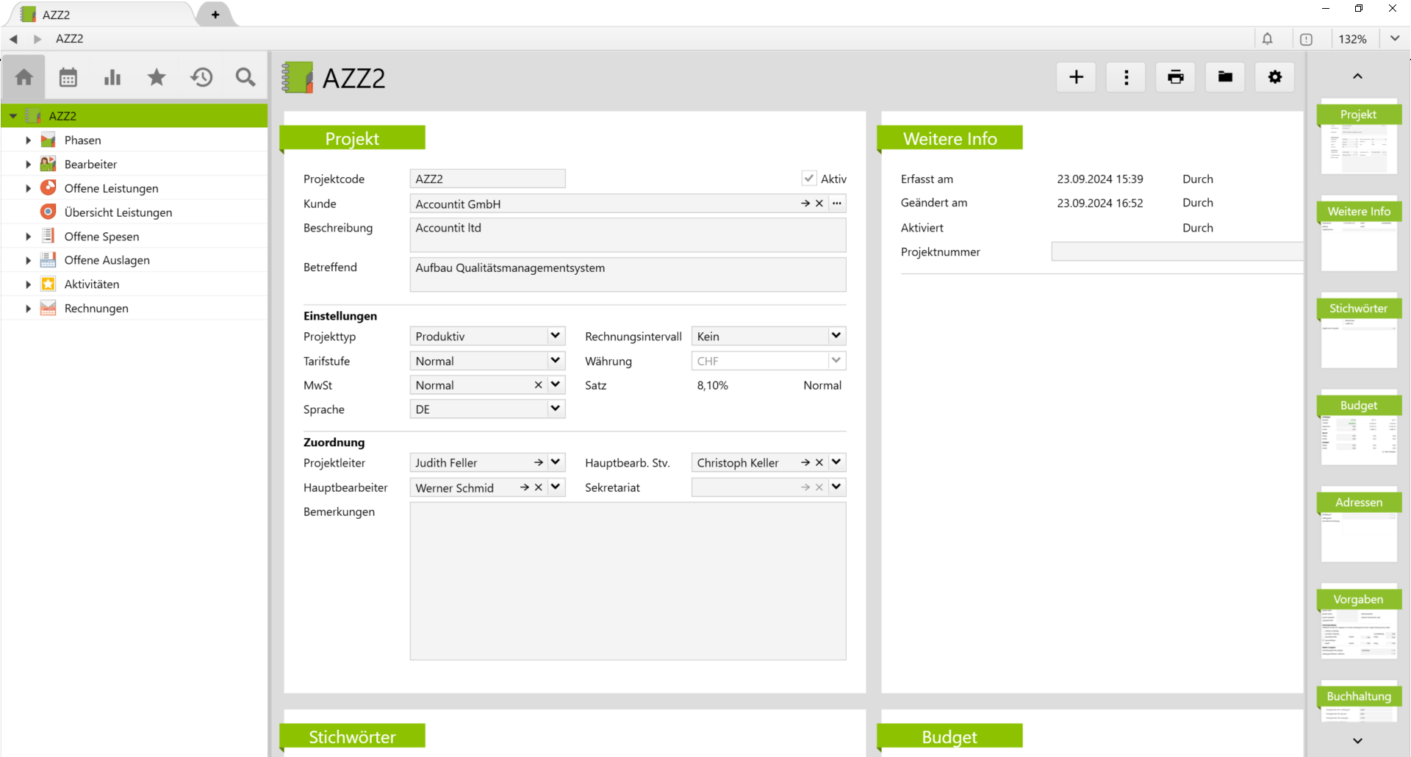Click into the Bemerkungen text area
This screenshot has width=1411, height=757.
628,581
